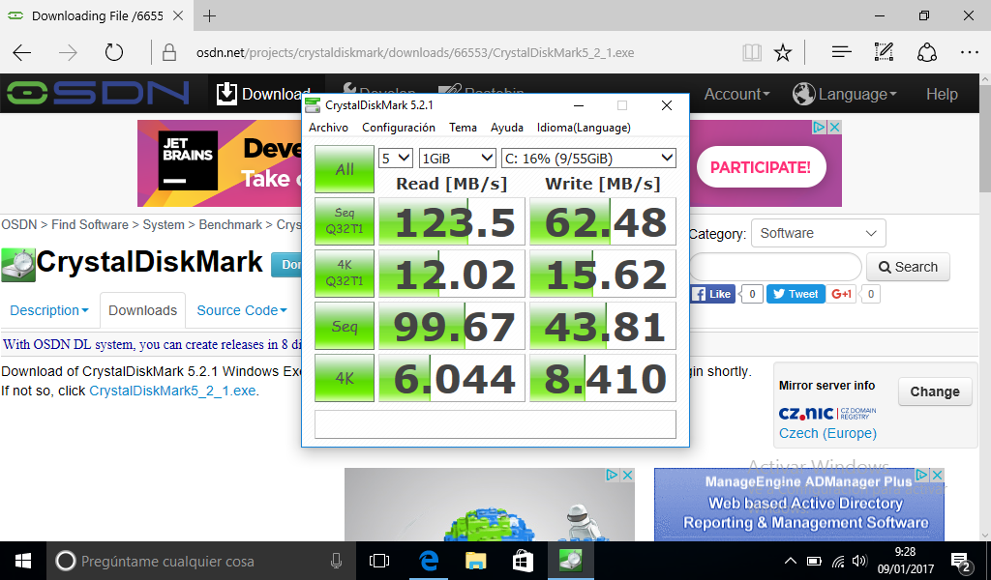Screen dimensions: 991x580
Task: Click the Seq write result 43.81
Action: pyautogui.click(x=603, y=326)
